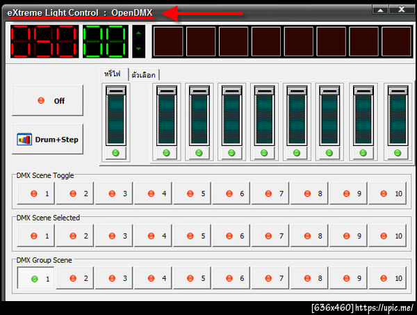The width and height of the screenshot is (417, 315).
Task: Select DMX Scene Selected button 4
Action: 153,236
